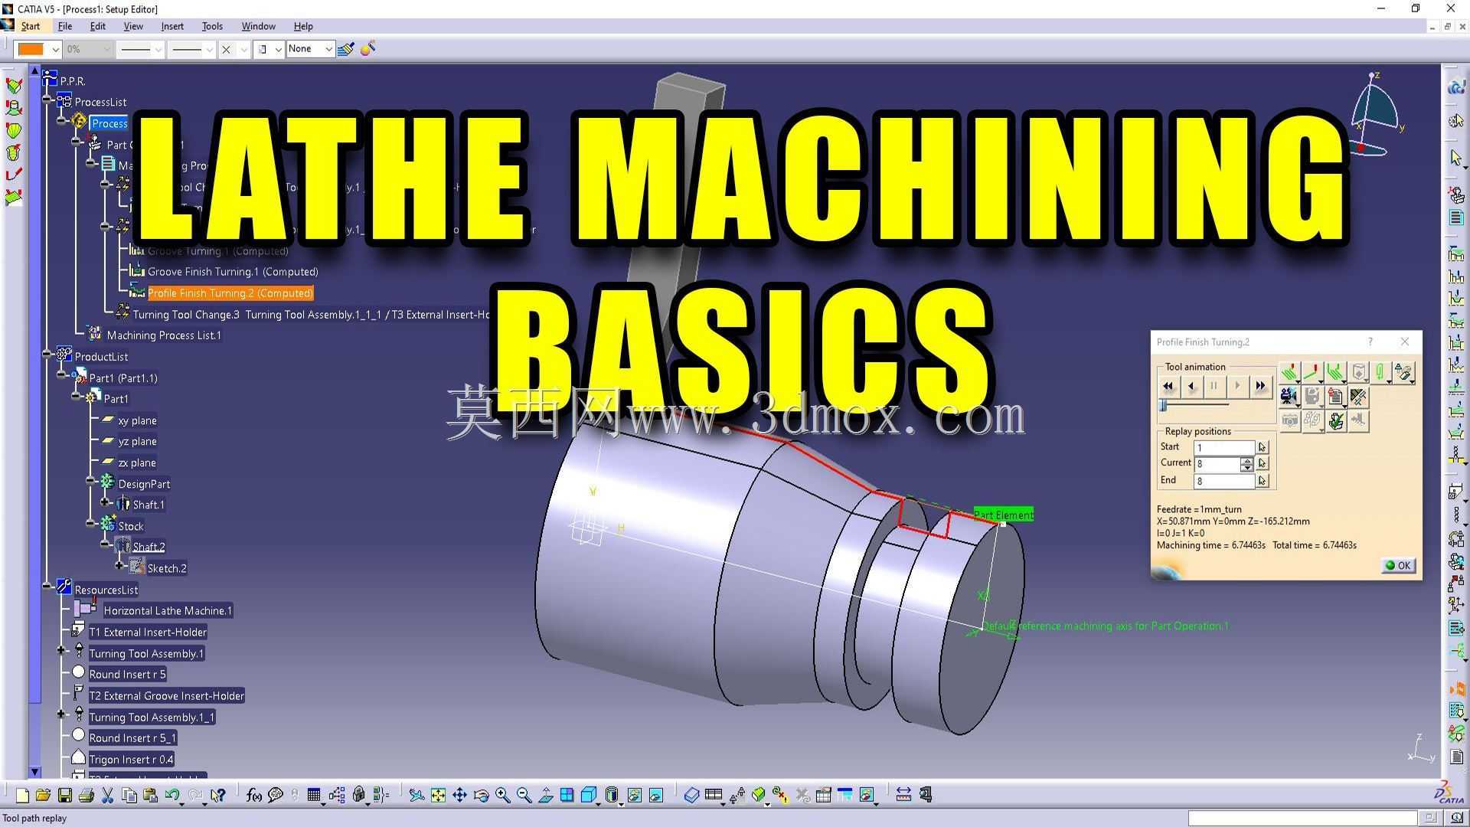Select Sketch.2 in specification tree
This screenshot has width=1470, height=827.
point(167,568)
